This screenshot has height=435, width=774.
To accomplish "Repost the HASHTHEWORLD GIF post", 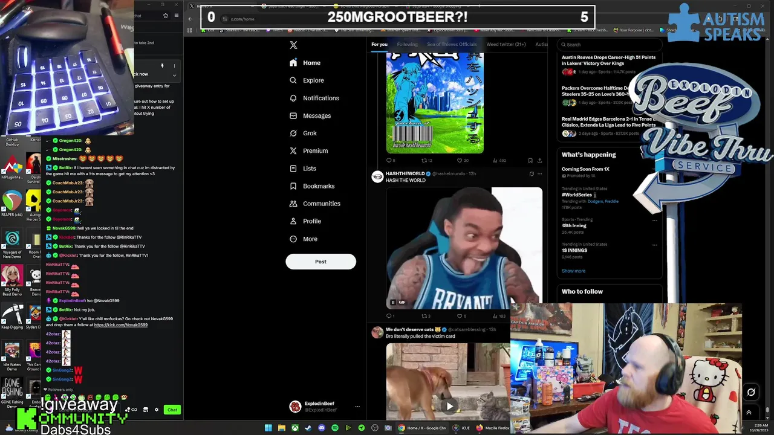I will coord(426,316).
